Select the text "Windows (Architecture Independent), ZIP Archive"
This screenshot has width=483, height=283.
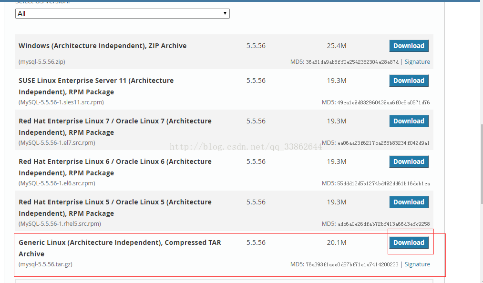103,46
